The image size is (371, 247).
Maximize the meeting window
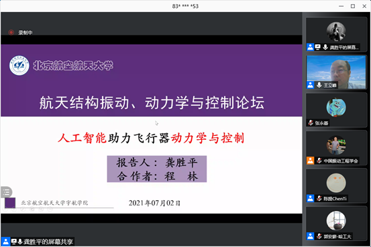(352, 6)
